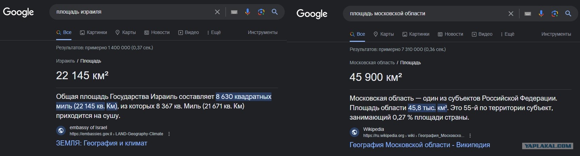Start voice search in right search bar

click(x=541, y=14)
